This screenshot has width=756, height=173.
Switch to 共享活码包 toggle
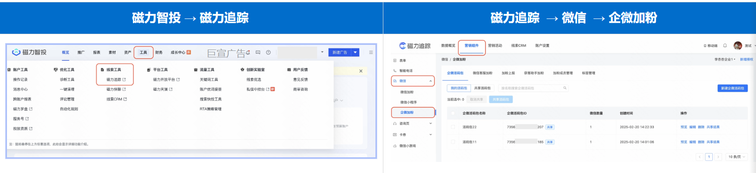[482, 88]
